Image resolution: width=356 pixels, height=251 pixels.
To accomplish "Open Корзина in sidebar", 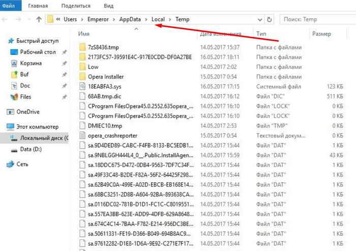I will click(31, 63).
